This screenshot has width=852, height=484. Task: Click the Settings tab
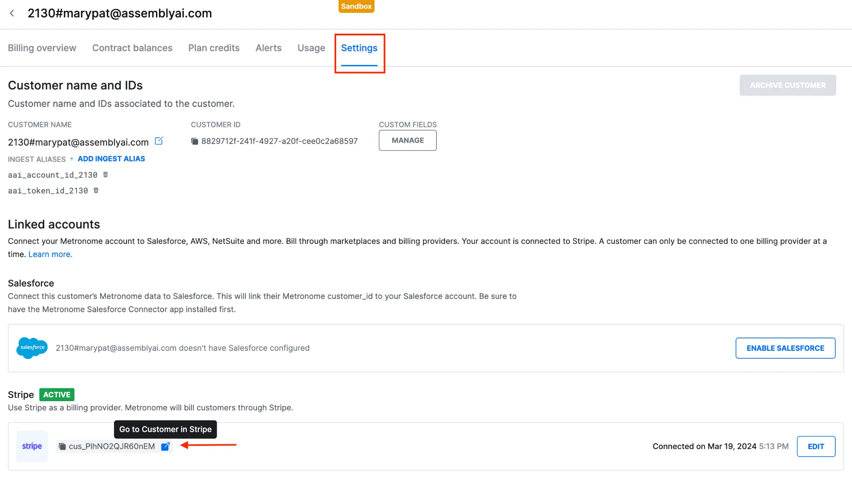click(359, 48)
